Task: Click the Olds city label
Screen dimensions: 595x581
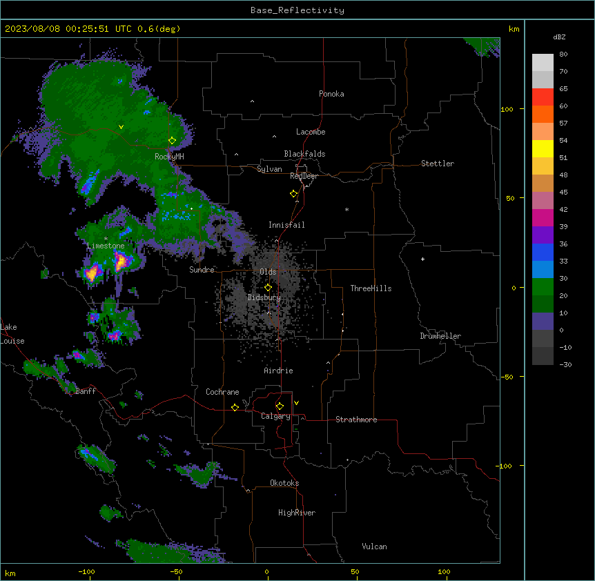Action: [x=268, y=272]
